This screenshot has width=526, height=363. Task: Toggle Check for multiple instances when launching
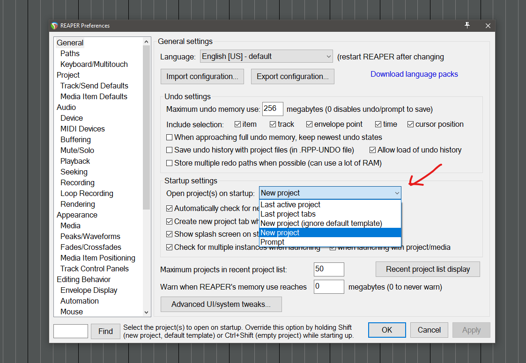pos(170,247)
